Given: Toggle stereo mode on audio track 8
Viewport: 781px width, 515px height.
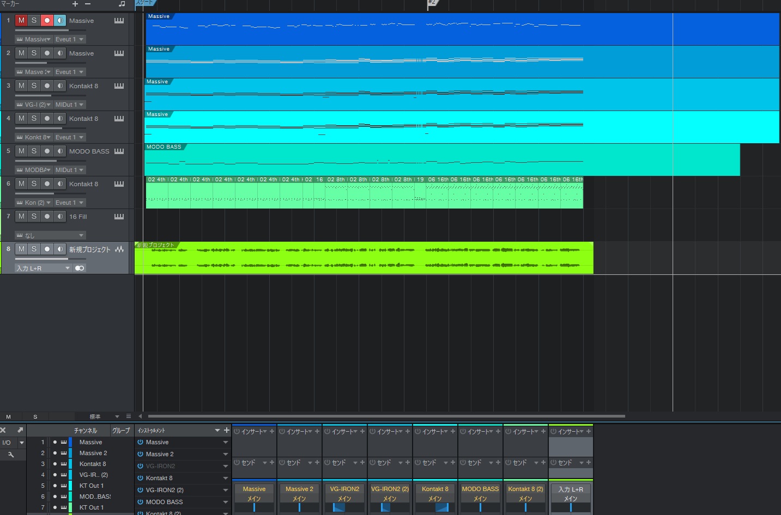Looking at the screenshot, I should pos(80,268).
